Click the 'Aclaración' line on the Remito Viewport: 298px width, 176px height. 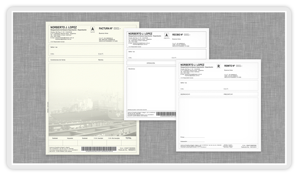point(192,141)
